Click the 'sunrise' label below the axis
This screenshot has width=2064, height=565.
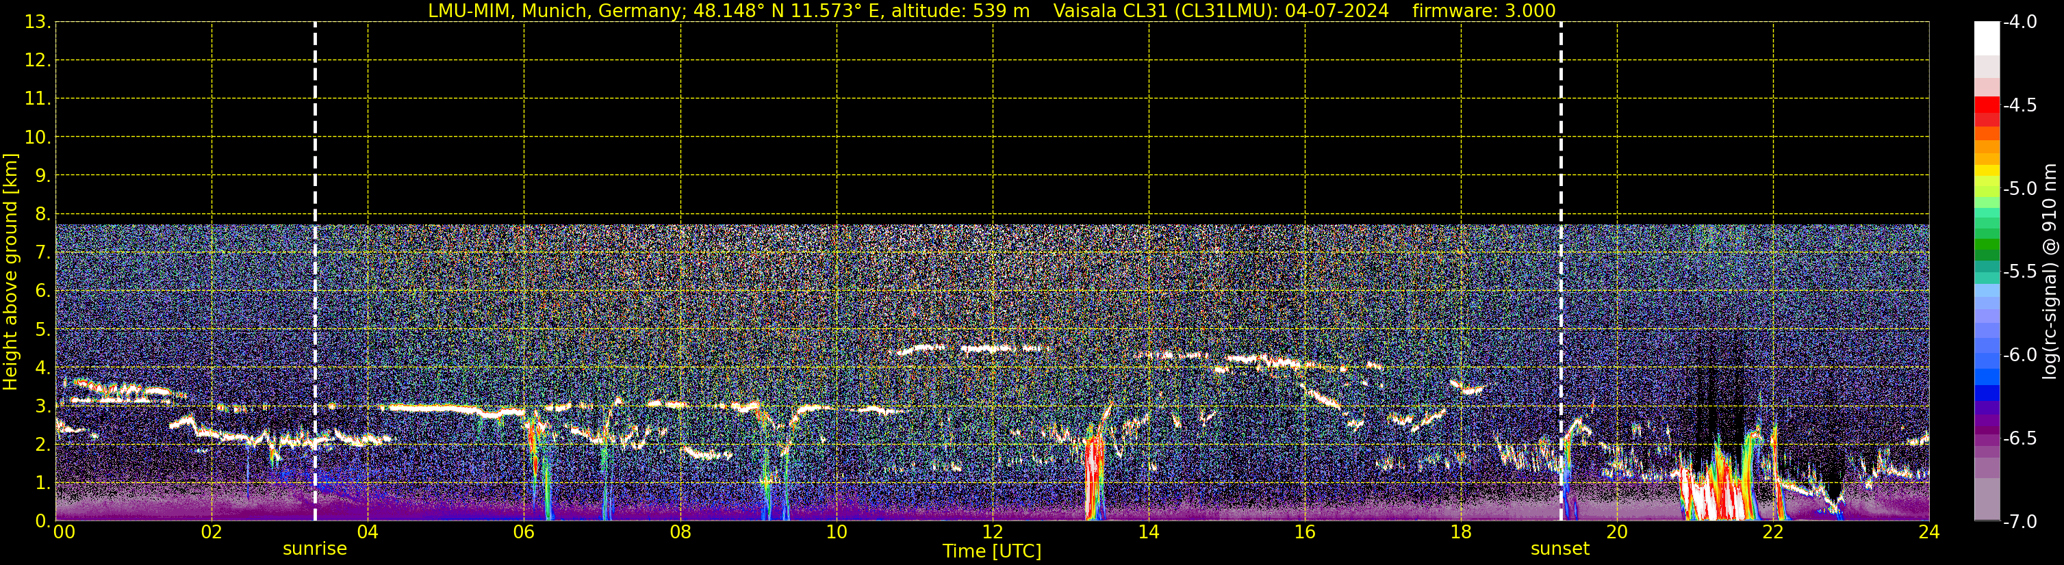315,548
